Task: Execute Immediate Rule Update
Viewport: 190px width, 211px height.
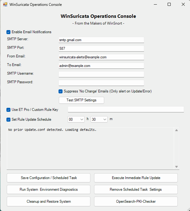Action: (x=136, y=178)
